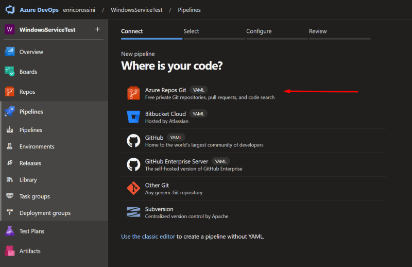Click the Releases rocket icon

(x=10, y=163)
